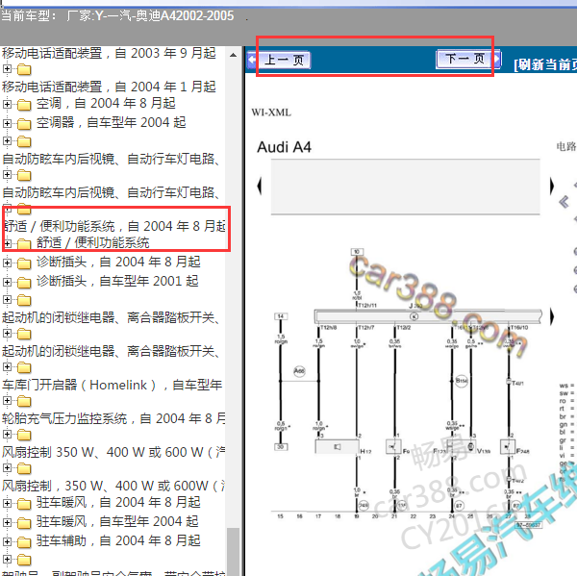Click folder icon of 诊断插头，自 2004 年 8 月起
The image size is (577, 576).
click(24, 263)
